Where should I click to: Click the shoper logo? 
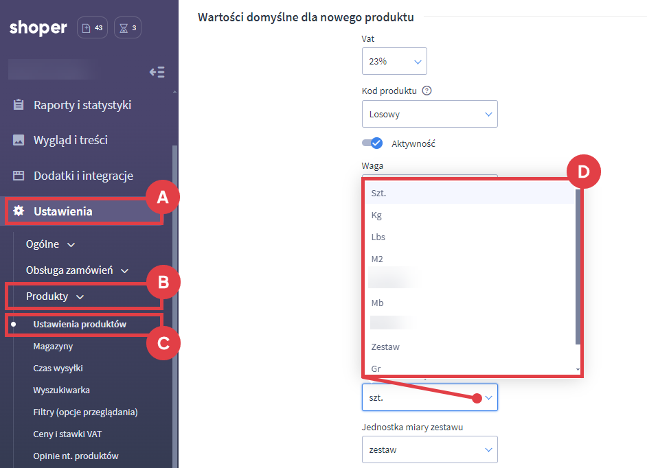pos(38,27)
